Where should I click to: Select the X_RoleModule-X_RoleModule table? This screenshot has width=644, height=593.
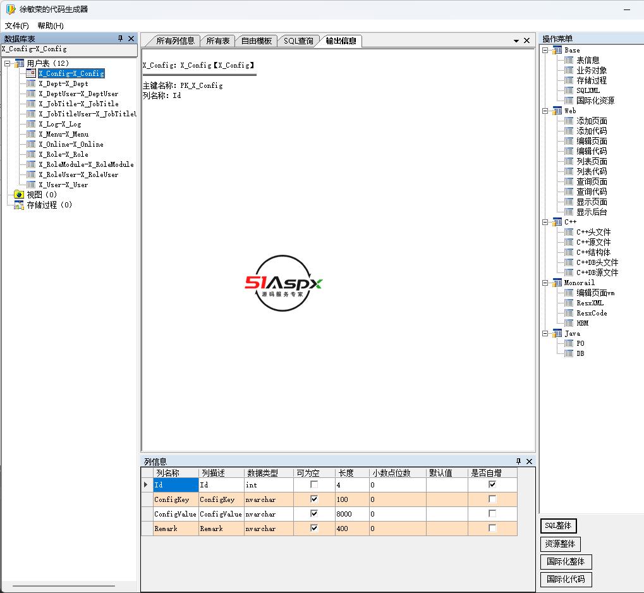(x=86, y=164)
